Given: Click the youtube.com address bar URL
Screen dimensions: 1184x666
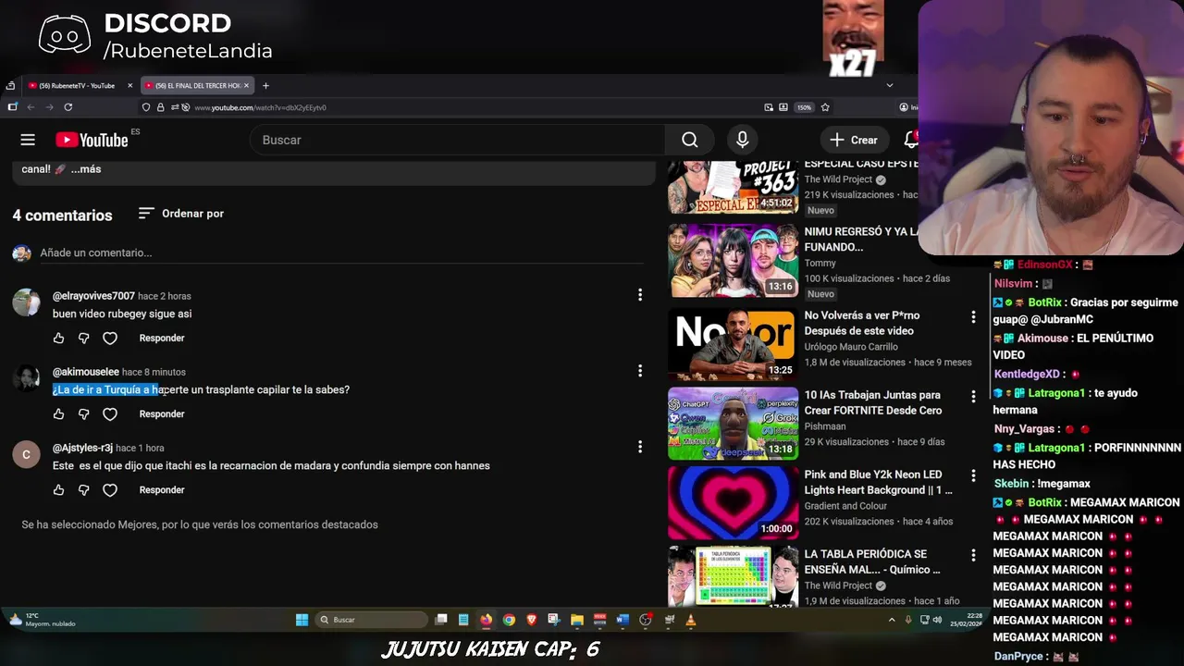Looking at the screenshot, I should pyautogui.click(x=260, y=107).
